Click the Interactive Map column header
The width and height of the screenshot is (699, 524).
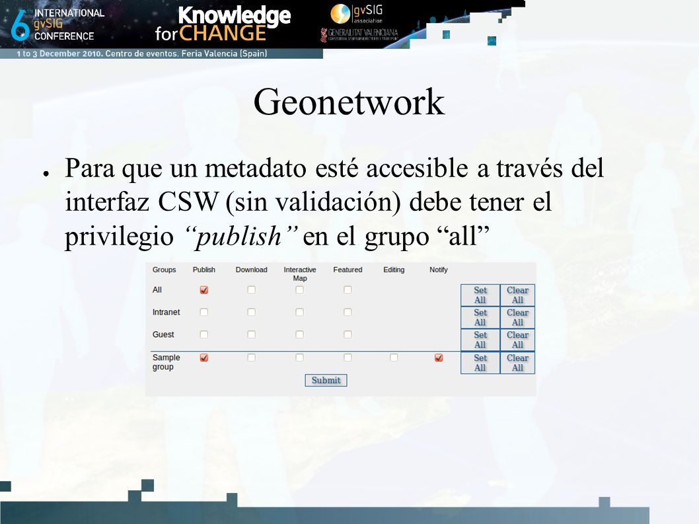click(x=300, y=274)
